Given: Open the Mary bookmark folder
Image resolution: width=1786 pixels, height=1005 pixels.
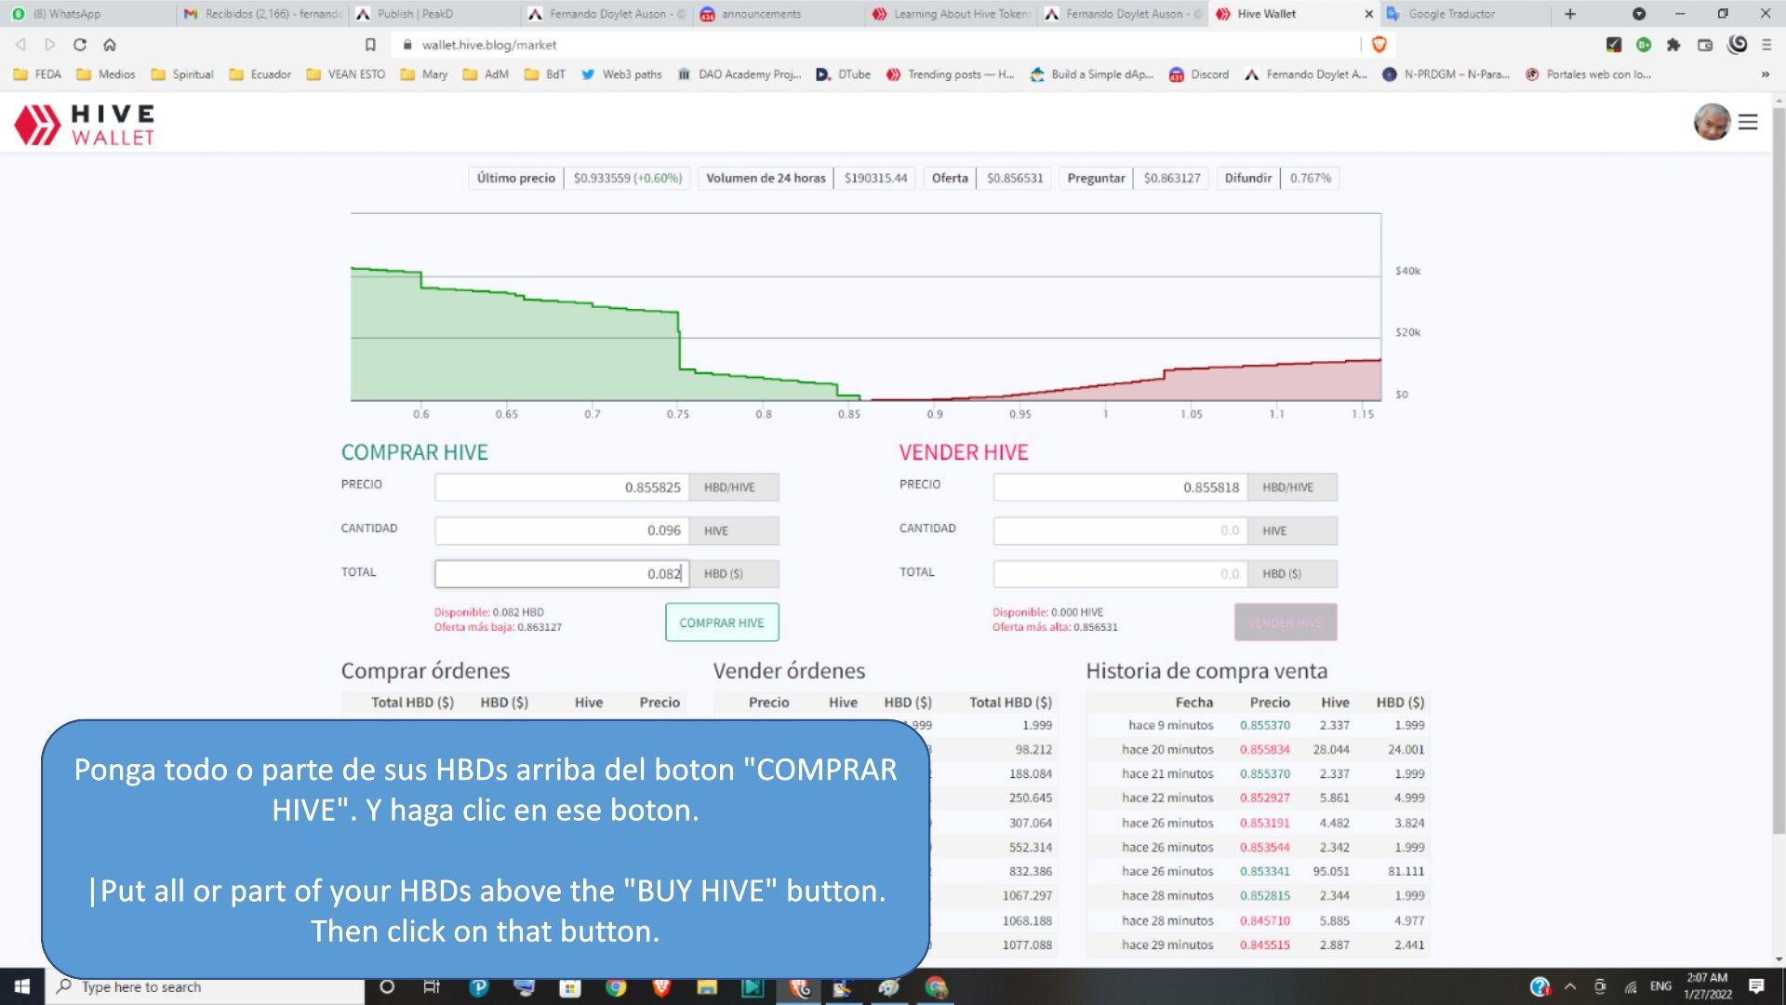Looking at the screenshot, I should 424,74.
